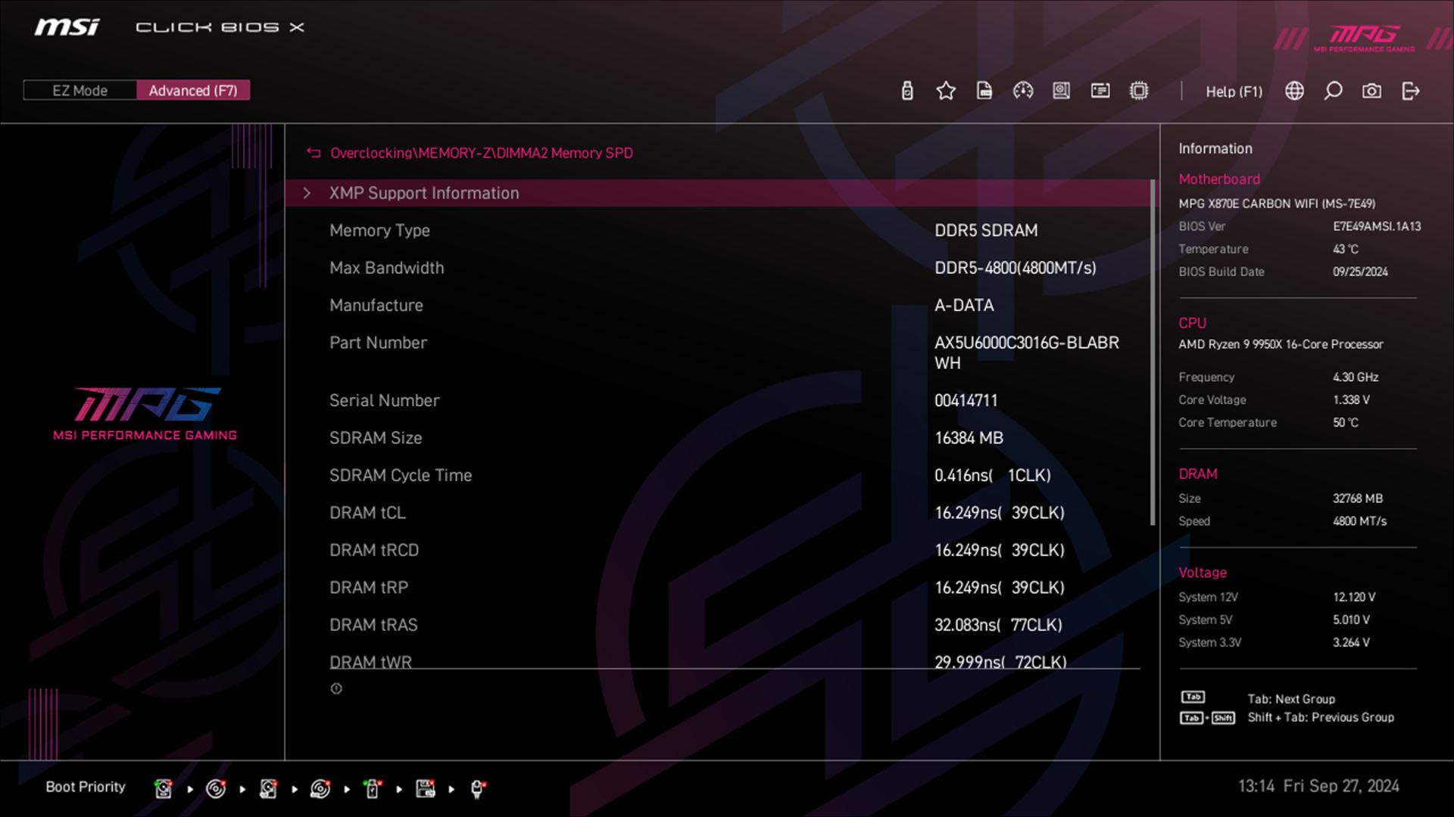1454x817 pixels.
Task: Click the hard drive board icon in toolbar
Action: coord(1062,92)
